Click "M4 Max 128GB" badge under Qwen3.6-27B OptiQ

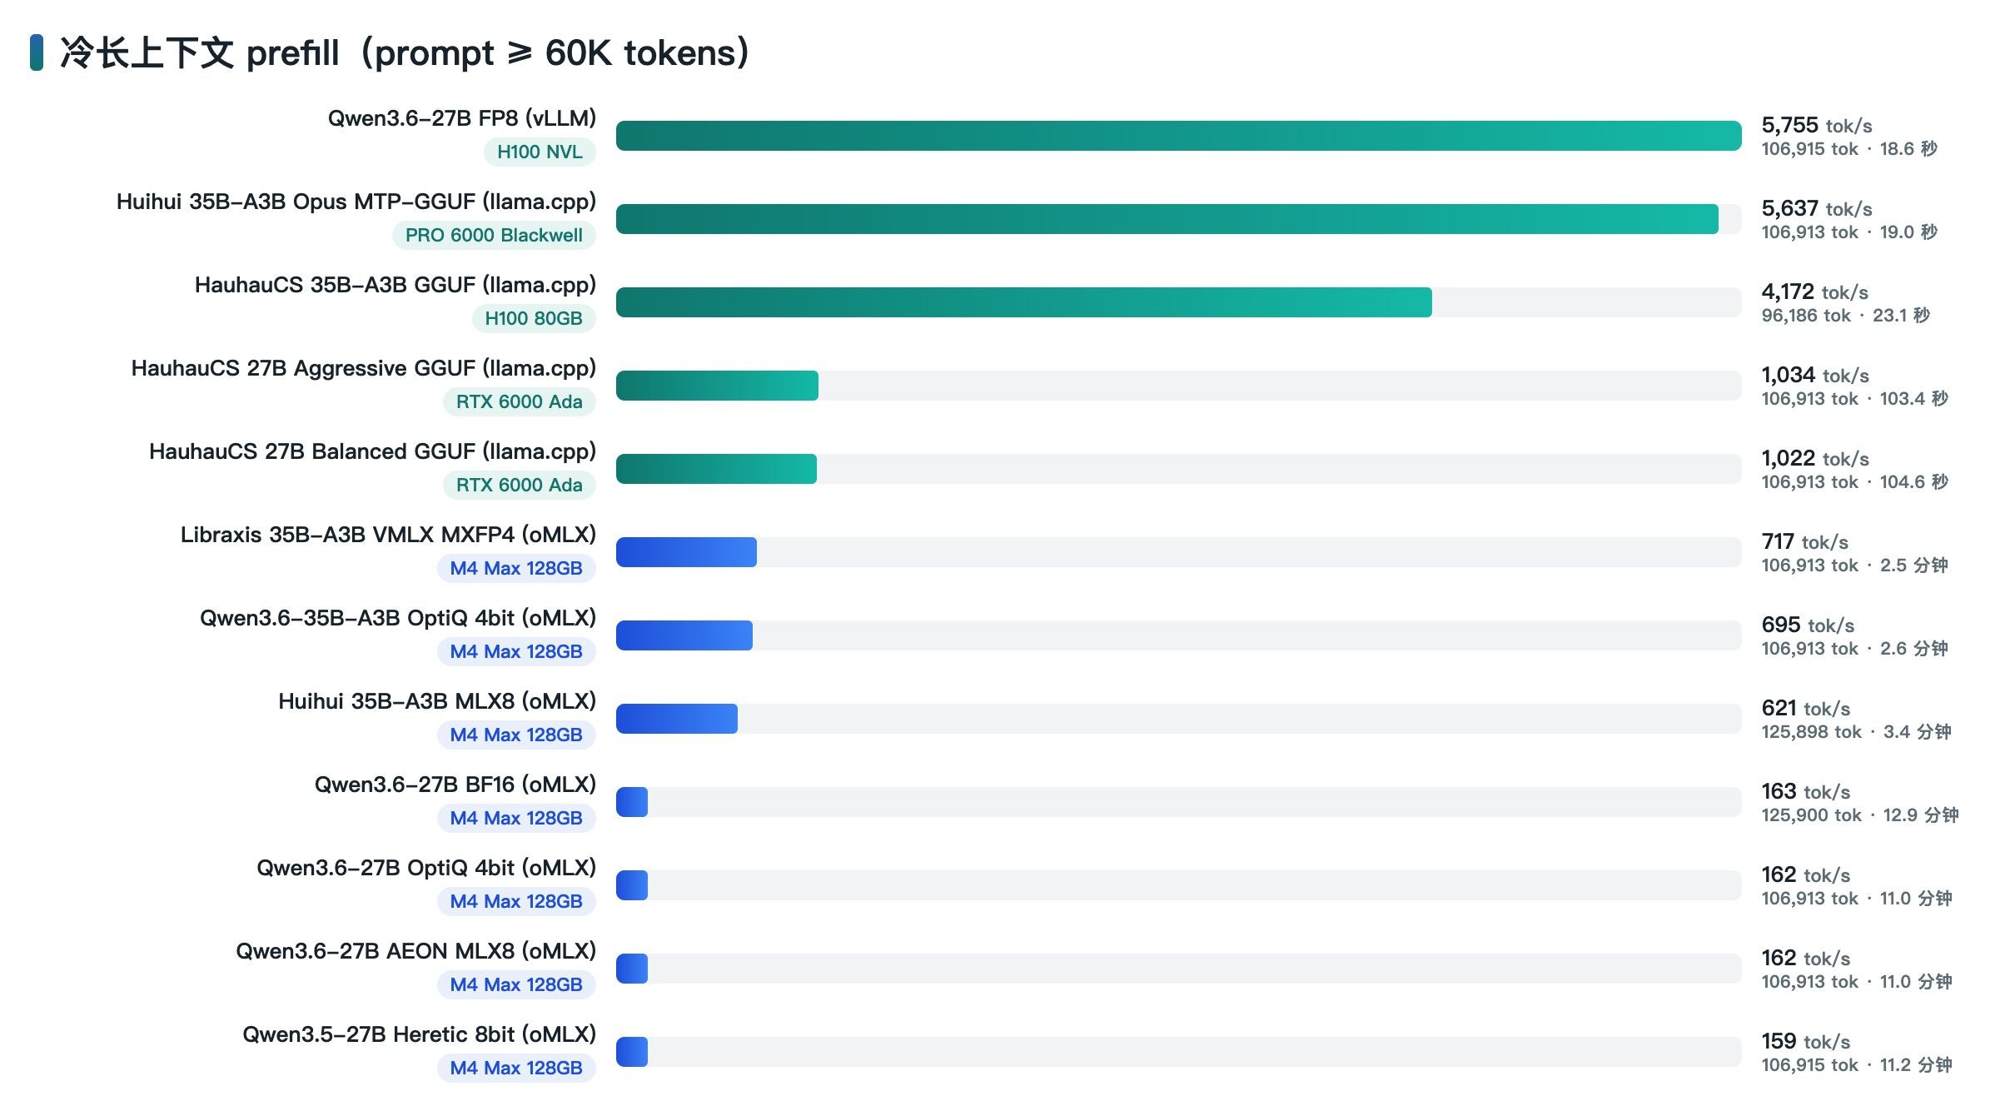point(516,901)
